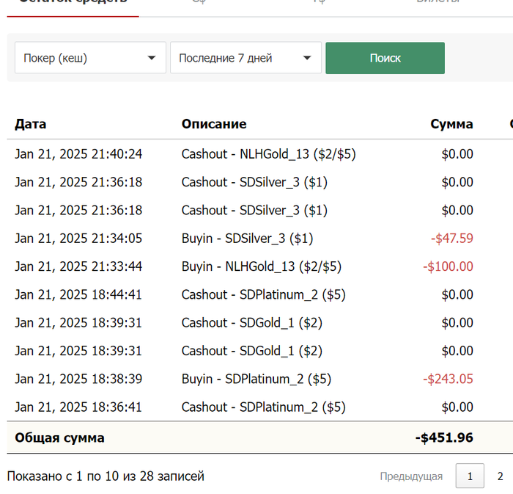This screenshot has height=494, width=513.
Task: Click the total -$451.96 in Общая сумма row
Action: [444, 437]
